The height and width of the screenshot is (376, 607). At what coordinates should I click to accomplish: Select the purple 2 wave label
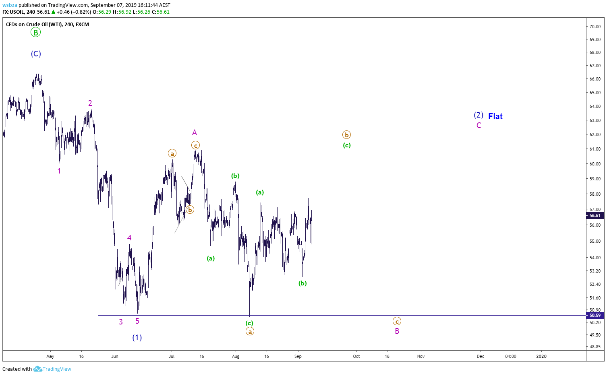pyautogui.click(x=90, y=103)
